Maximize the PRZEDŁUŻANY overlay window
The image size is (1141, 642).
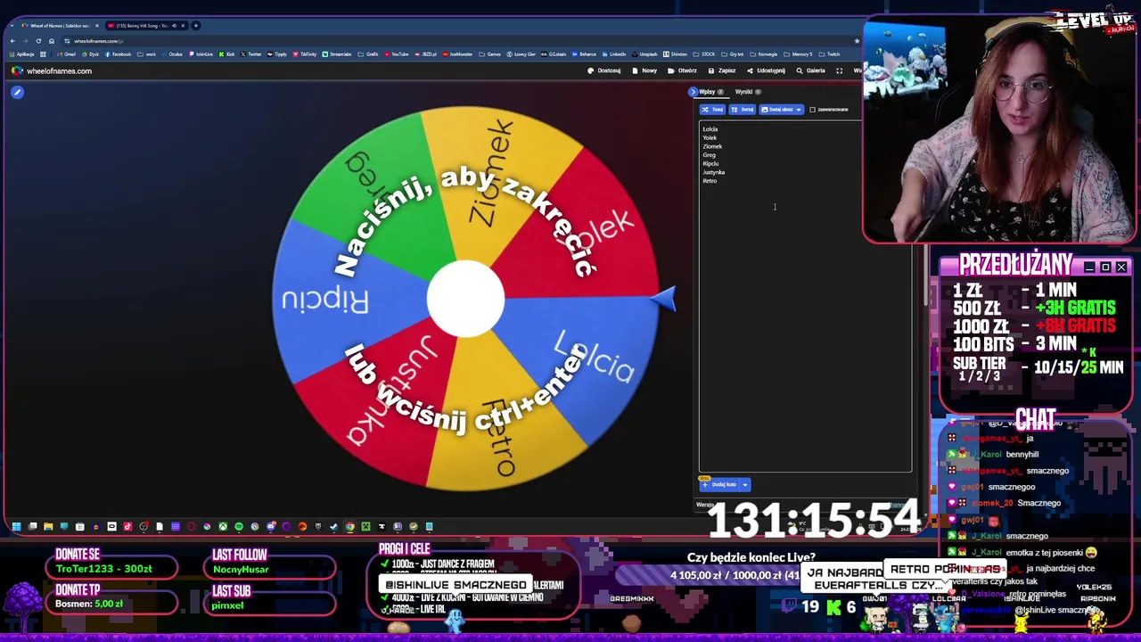[1105, 267]
